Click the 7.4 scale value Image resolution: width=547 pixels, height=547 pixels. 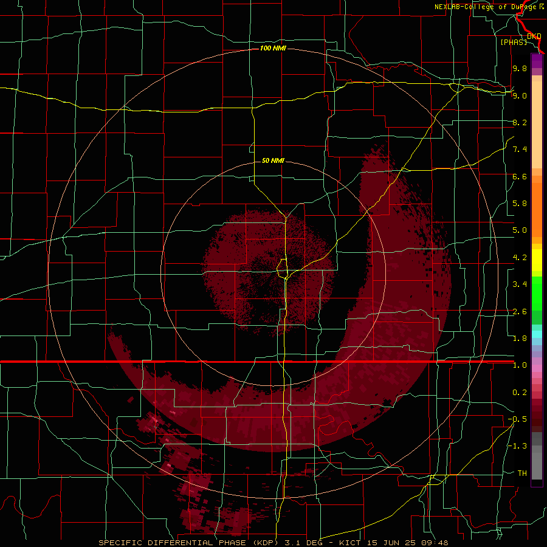(520, 150)
